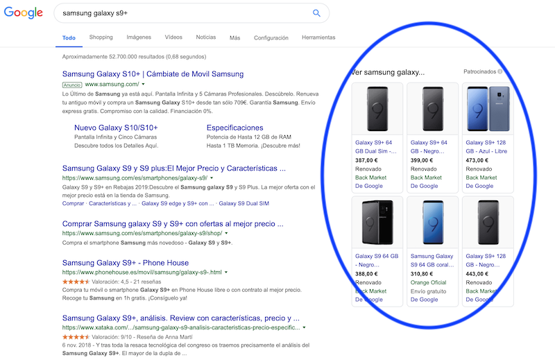Screen dimensions: 555x362
Task: Click the 310,80 € price
Action: pos(422,274)
